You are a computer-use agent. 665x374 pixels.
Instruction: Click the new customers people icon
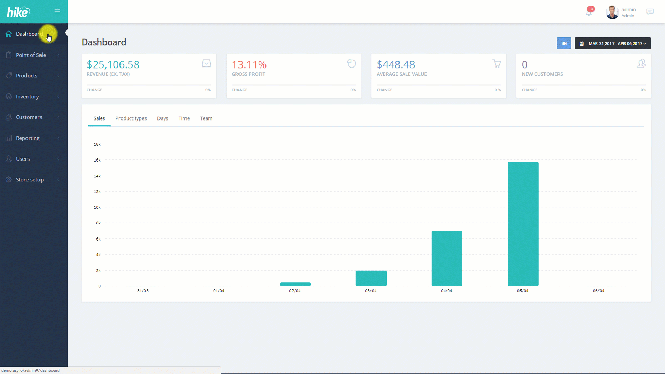click(642, 63)
